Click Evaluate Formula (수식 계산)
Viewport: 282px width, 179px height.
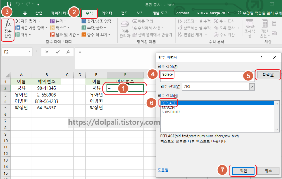[224, 35]
